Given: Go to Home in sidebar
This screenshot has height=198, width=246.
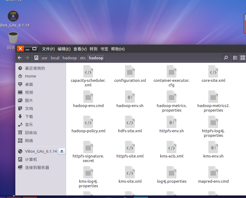Looking at the screenshot, I should tap(41, 76).
